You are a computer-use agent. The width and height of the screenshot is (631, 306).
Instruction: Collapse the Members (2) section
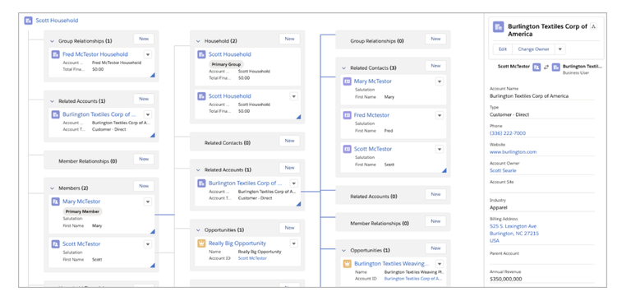52,188
